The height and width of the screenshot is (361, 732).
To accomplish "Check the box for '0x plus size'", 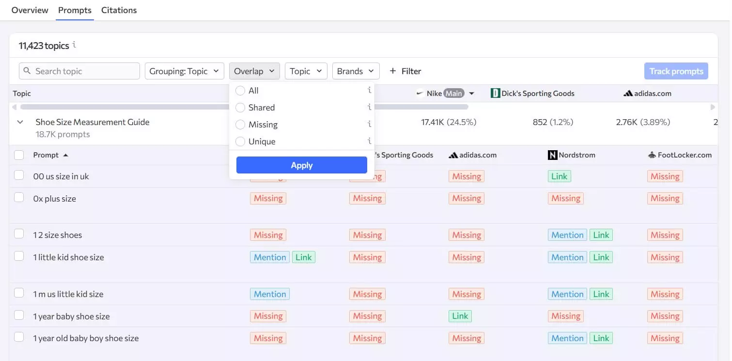I will tap(19, 198).
